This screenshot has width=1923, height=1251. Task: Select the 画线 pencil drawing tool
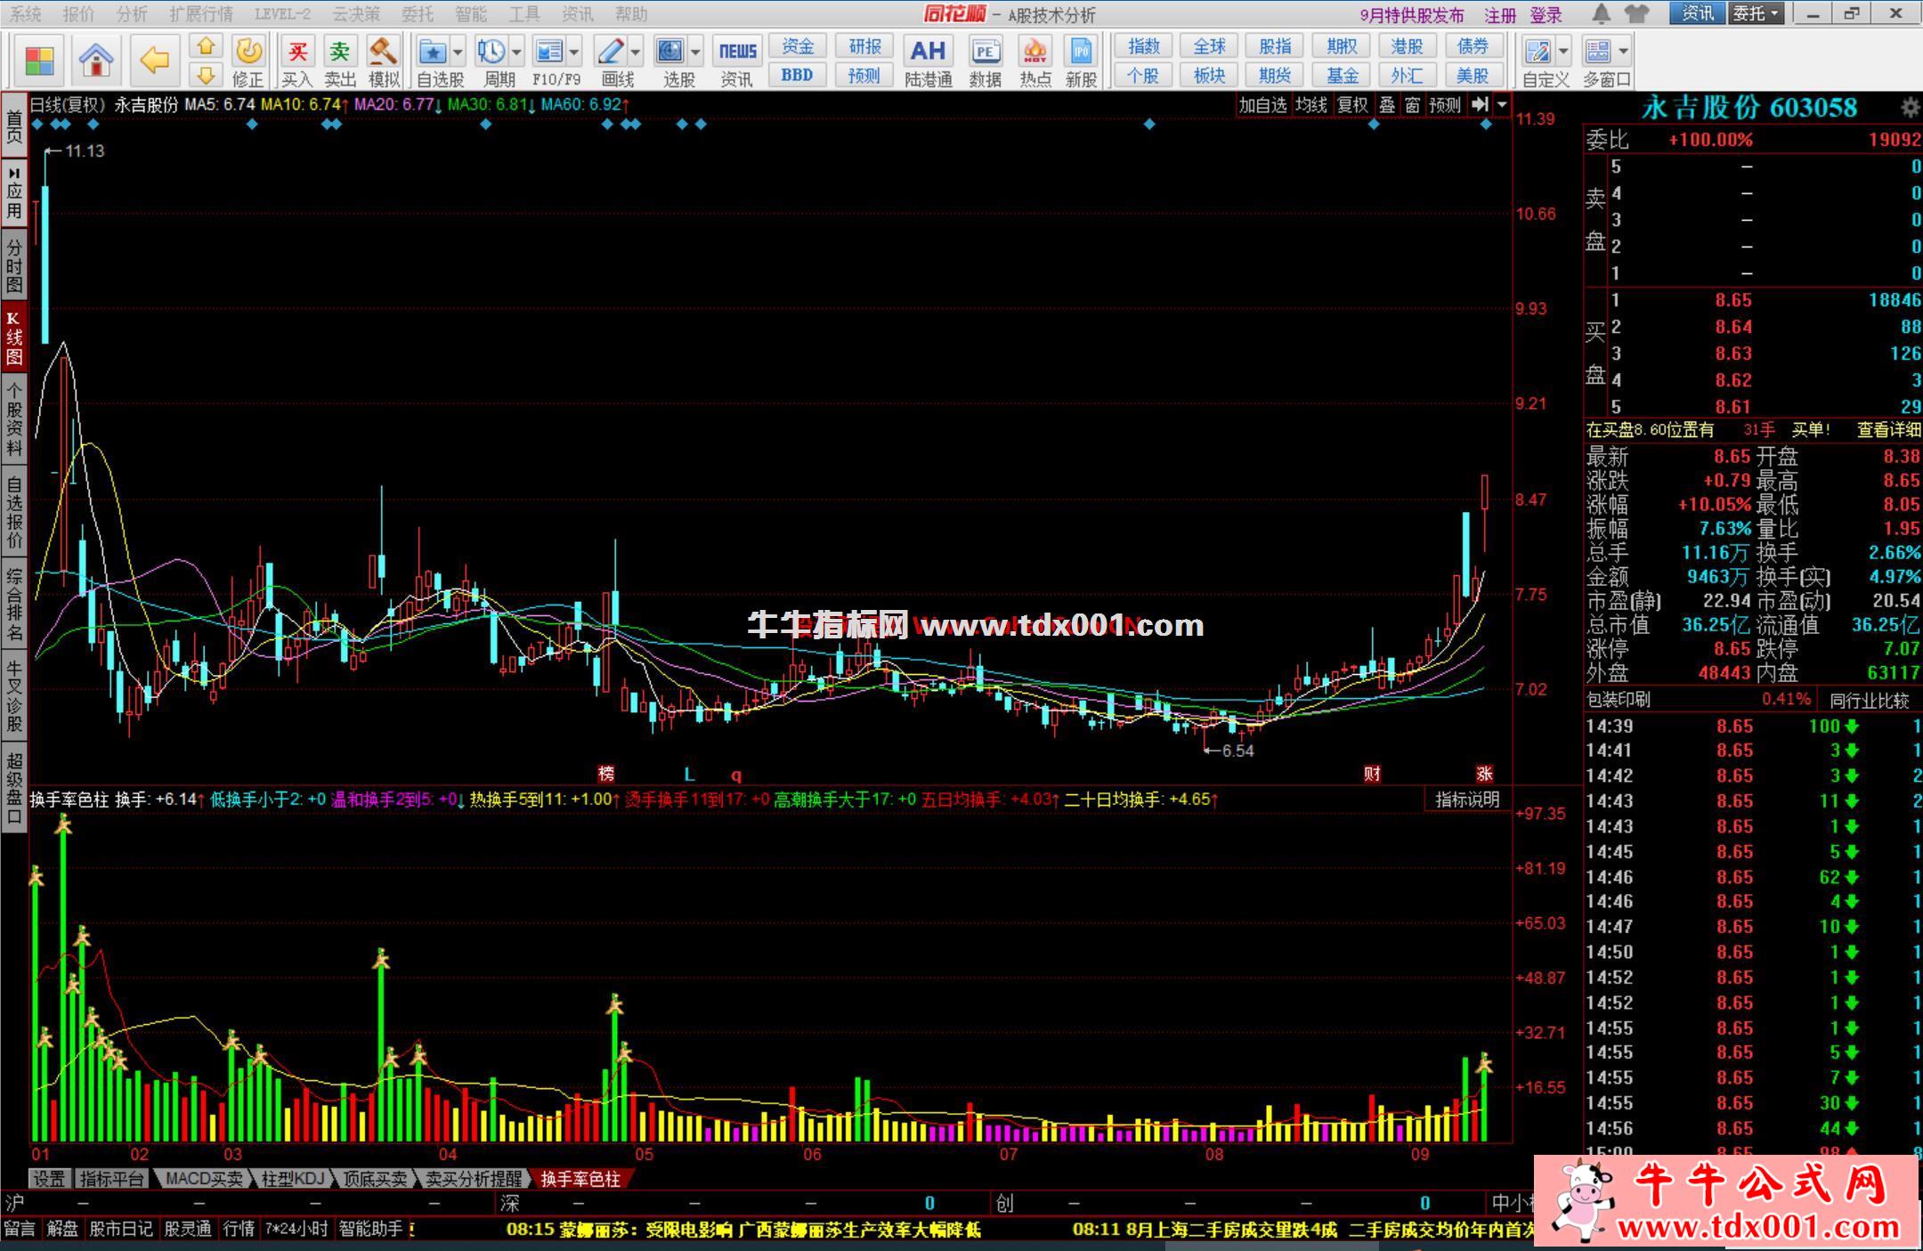point(611,51)
